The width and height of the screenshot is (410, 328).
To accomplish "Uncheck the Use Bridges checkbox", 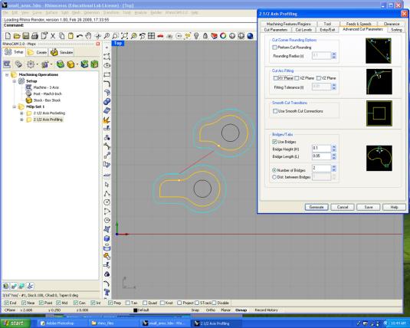I will pos(274,142).
